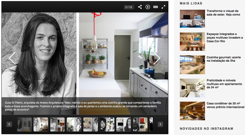
Task: Select the first gallery thumbnail with yellow table
Action: tap(24, 124)
